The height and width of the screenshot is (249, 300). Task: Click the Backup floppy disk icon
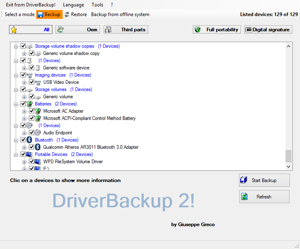coord(40,15)
